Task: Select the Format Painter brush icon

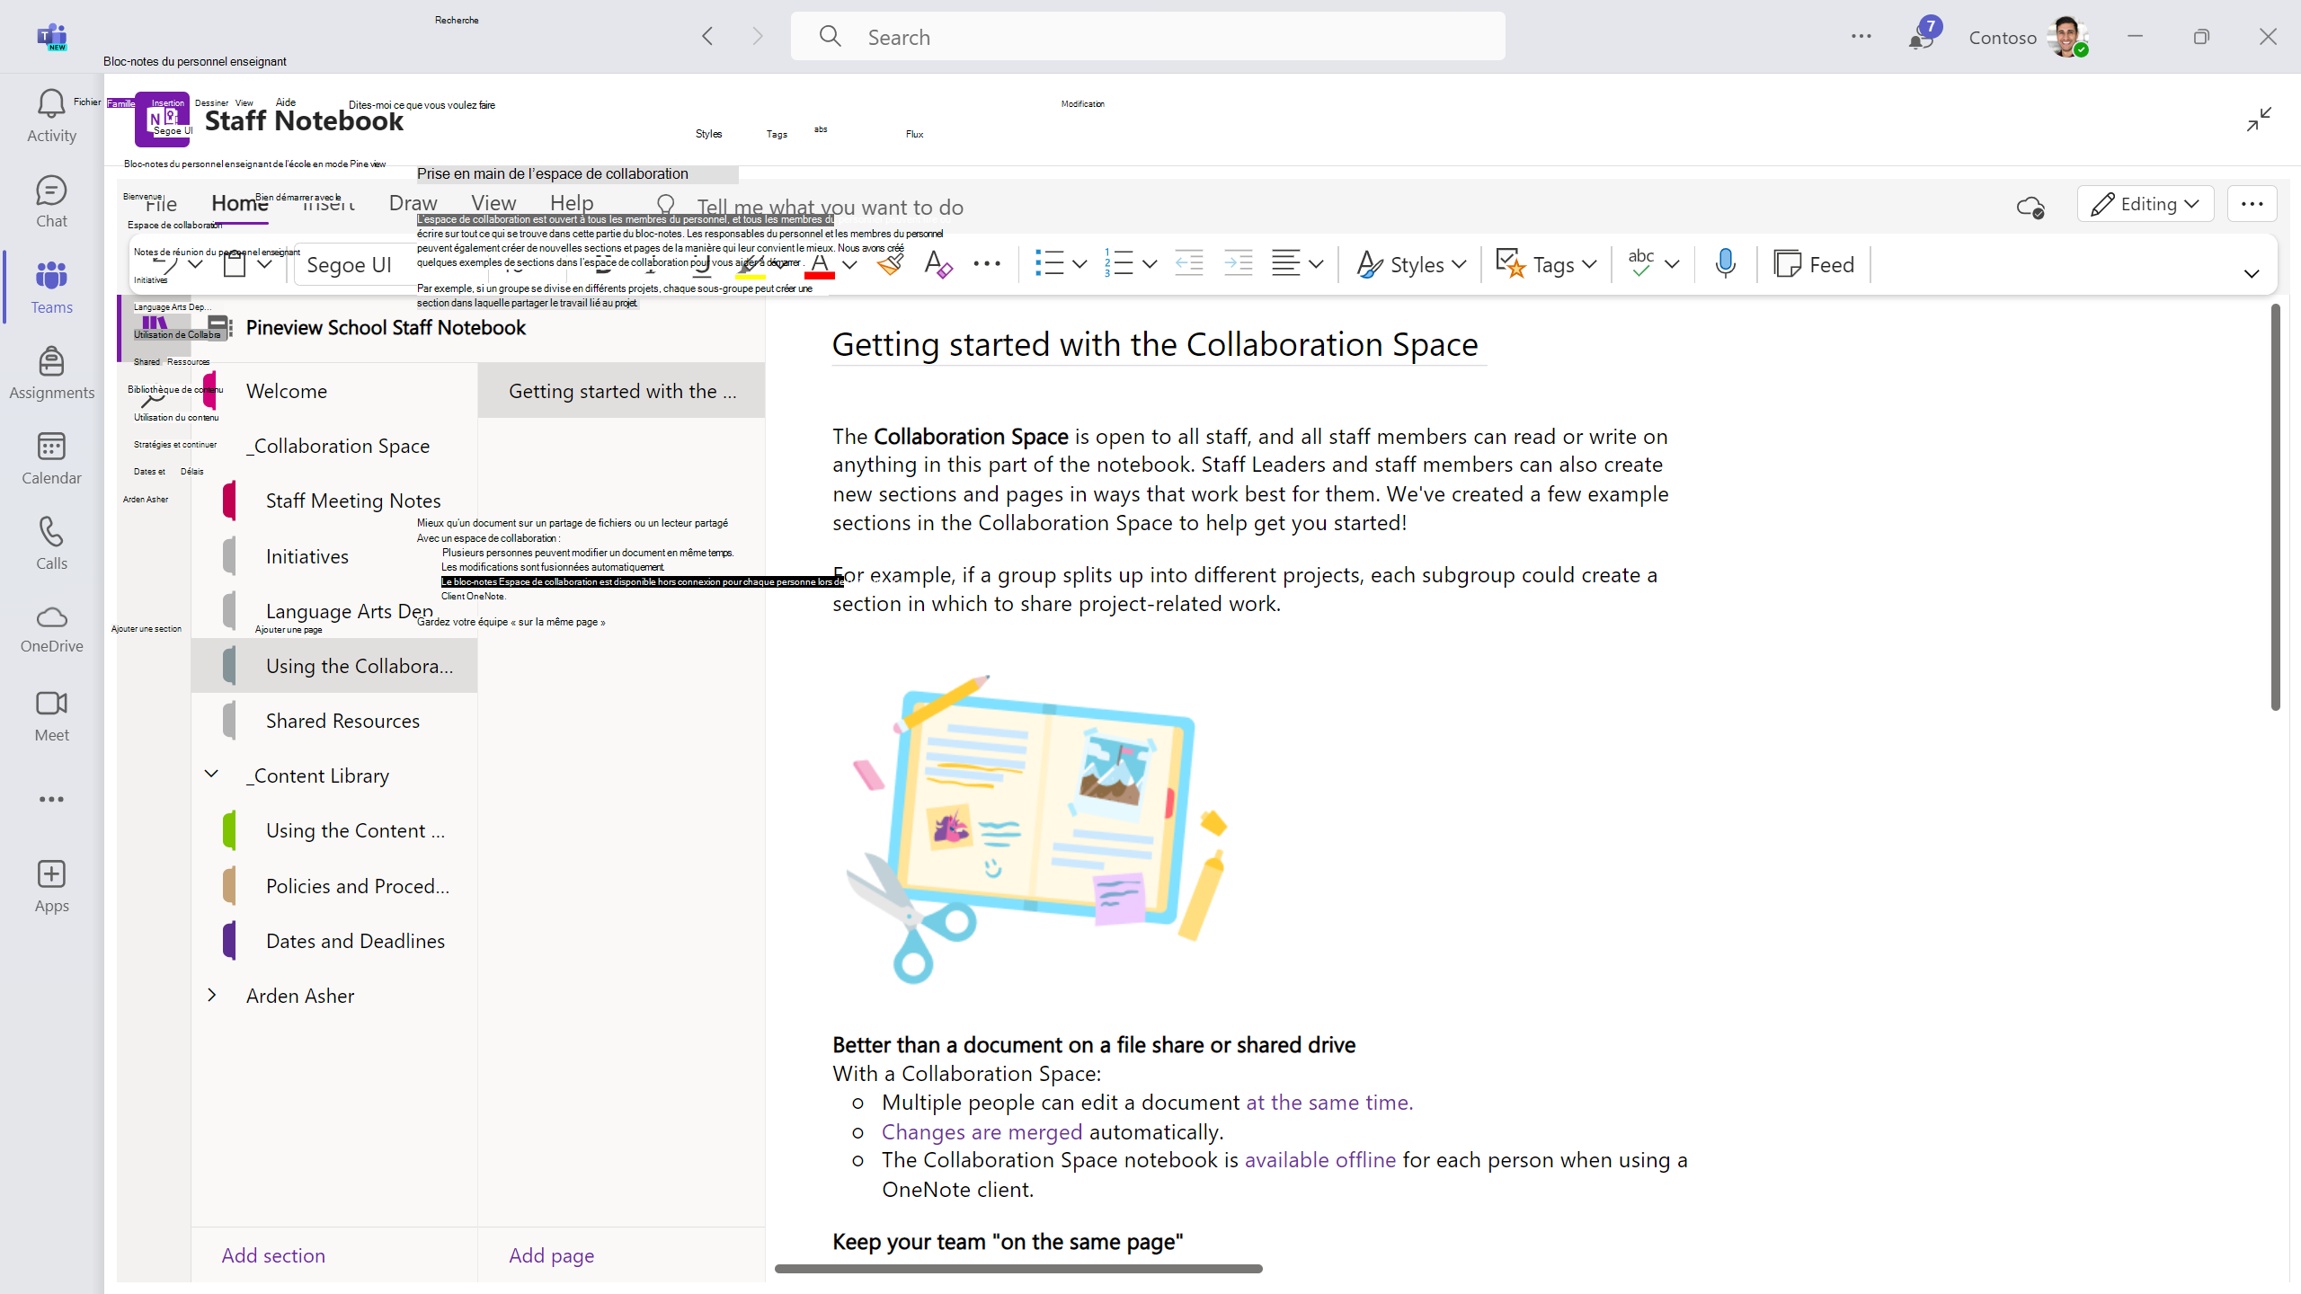Action: [x=890, y=264]
